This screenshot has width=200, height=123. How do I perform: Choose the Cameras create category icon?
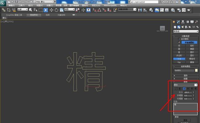pos(186,27)
